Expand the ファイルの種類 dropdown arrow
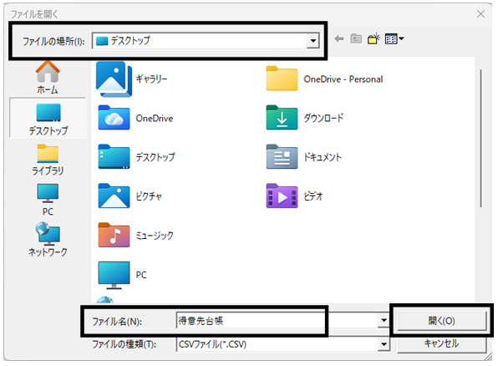 [384, 344]
